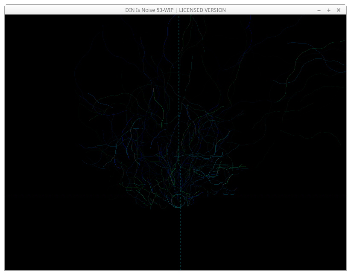Screen dimensions: 351x275
Task: Click the circle at the branching pattern's base
Action: 178,201
